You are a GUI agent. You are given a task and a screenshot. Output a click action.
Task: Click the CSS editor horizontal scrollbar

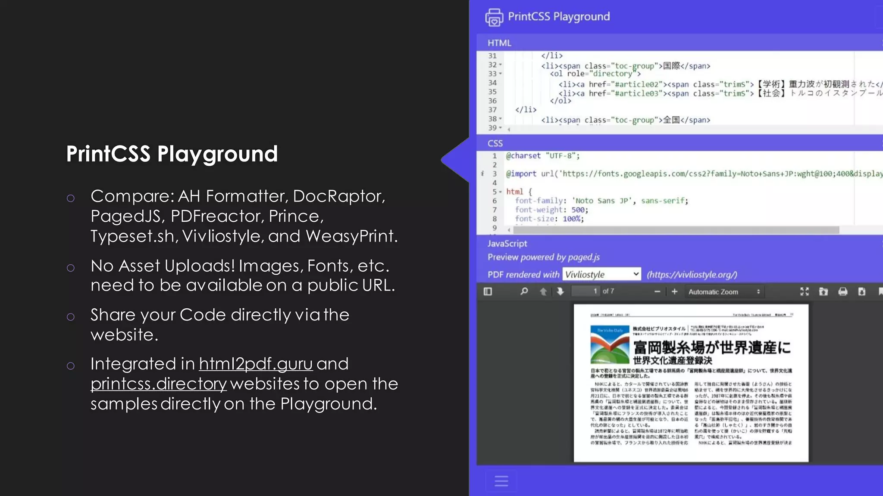[x=676, y=230]
